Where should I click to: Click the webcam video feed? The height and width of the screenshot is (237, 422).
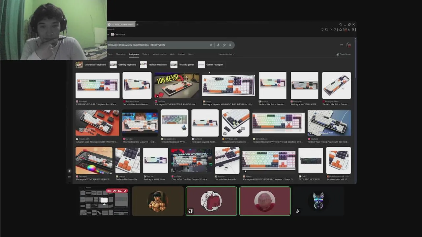tap(53, 30)
